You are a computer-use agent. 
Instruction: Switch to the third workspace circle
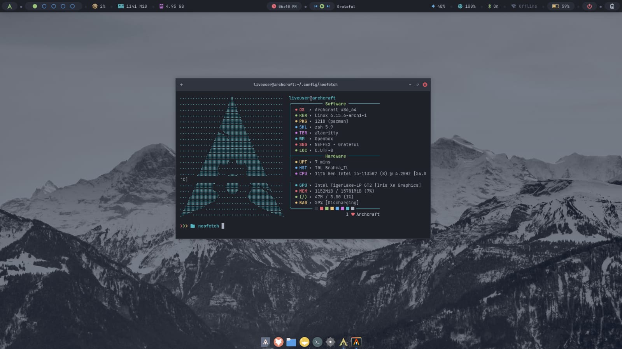pos(53,6)
